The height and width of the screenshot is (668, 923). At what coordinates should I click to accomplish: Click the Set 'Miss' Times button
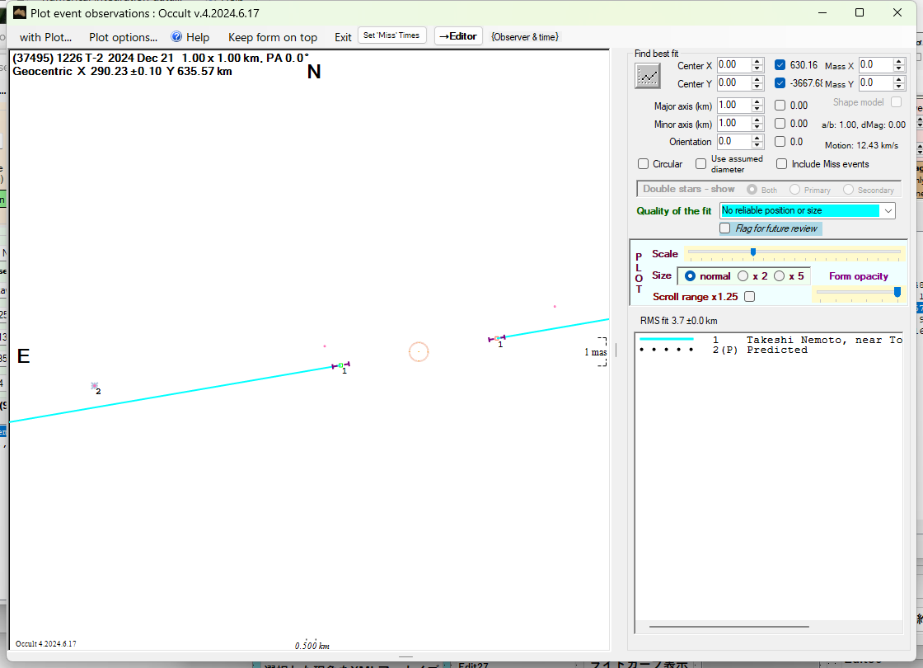tap(392, 35)
